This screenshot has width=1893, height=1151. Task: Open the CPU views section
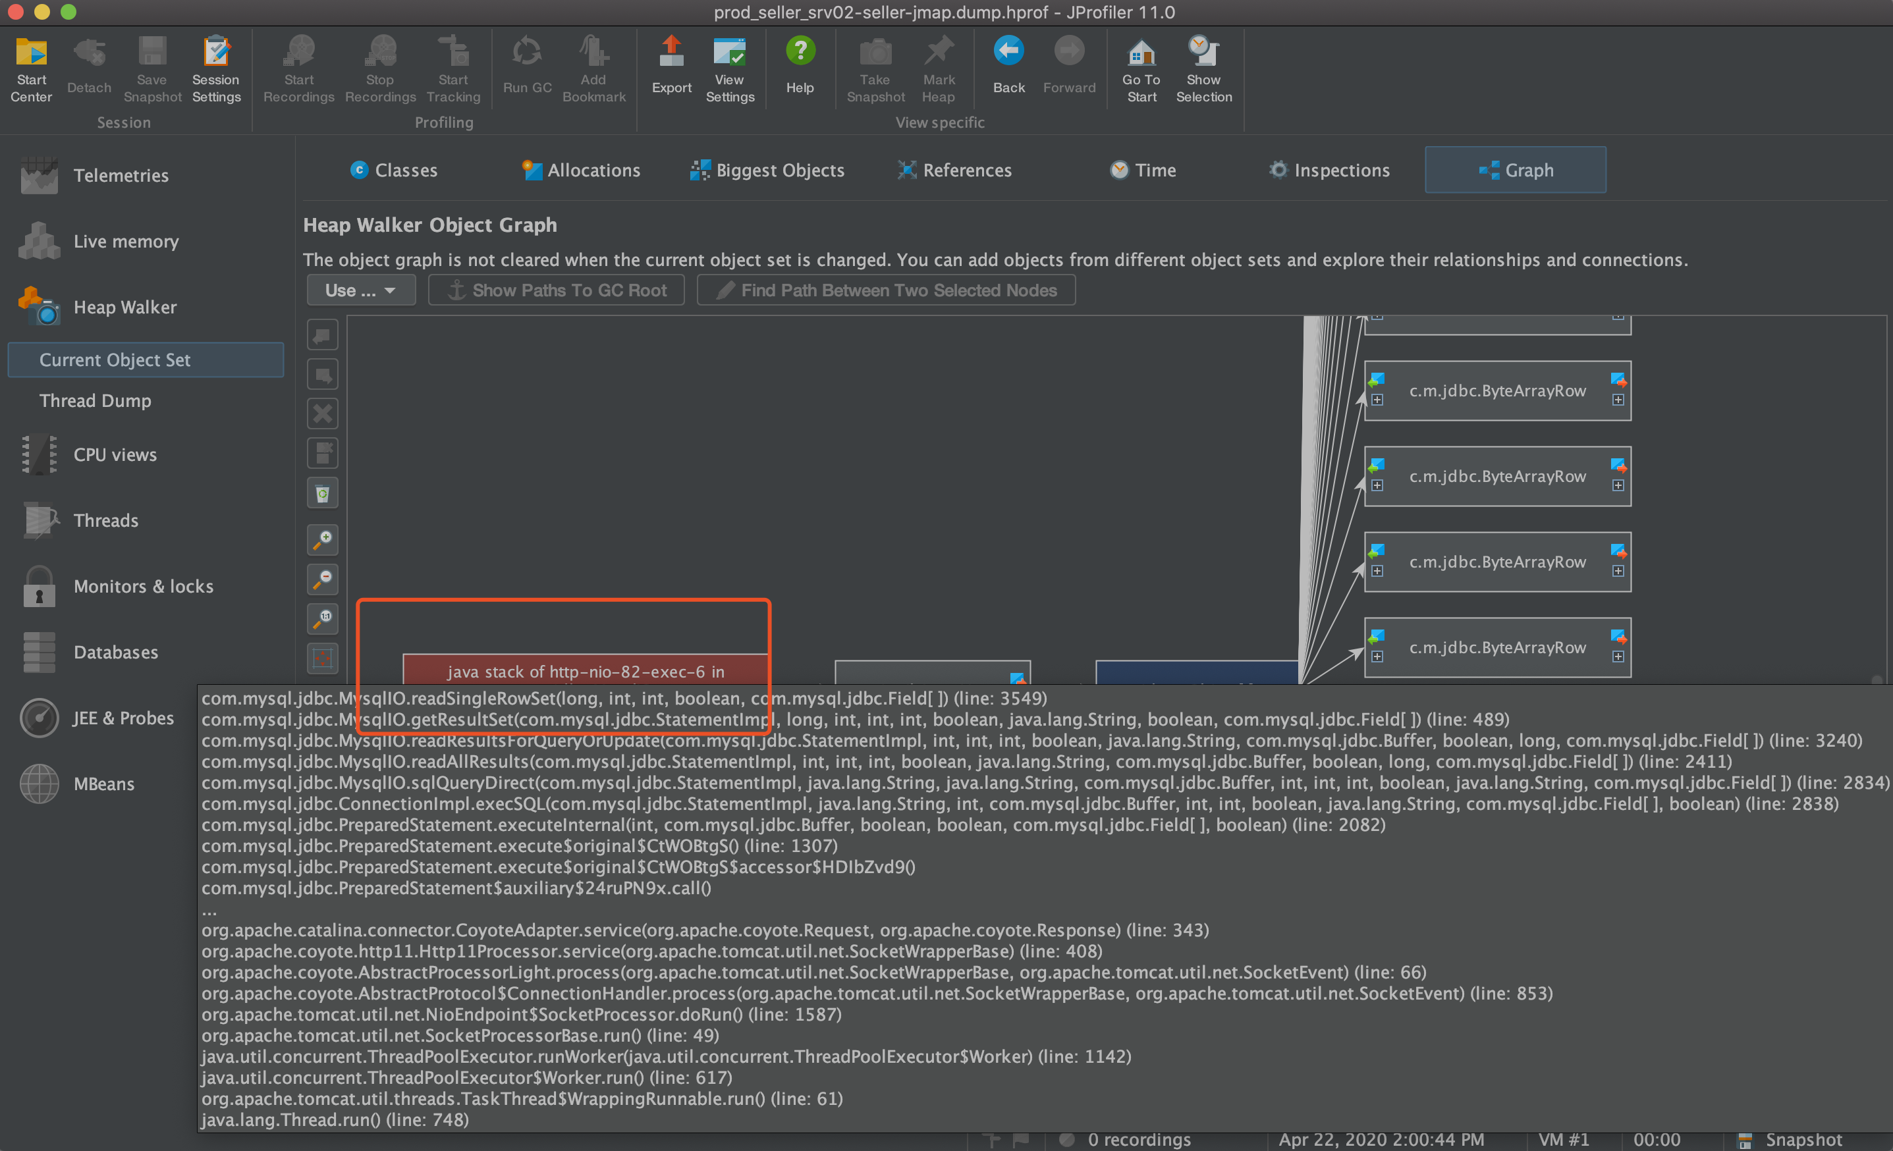[x=115, y=454]
